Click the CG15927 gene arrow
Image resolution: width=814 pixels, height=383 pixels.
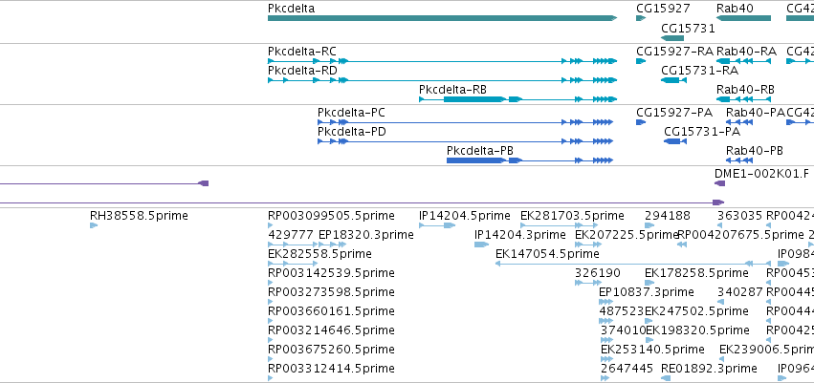[641, 18]
